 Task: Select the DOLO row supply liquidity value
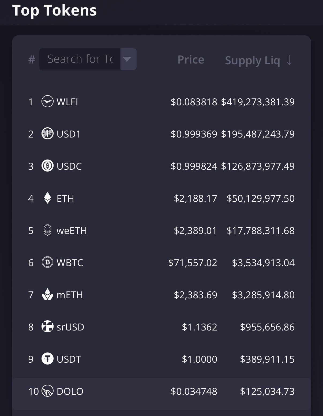[267, 392]
